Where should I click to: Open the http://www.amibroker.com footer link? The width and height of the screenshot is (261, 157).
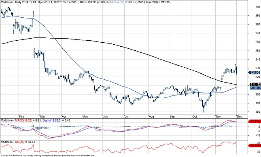[83, 155]
